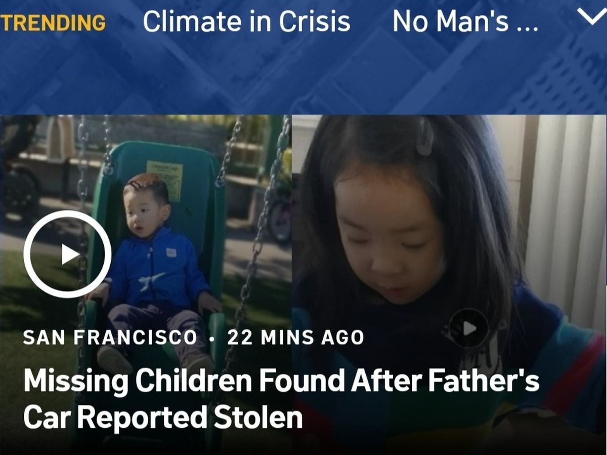The width and height of the screenshot is (607, 455).
Task: Click the hair clip in the girl's hair
Action: [424, 136]
